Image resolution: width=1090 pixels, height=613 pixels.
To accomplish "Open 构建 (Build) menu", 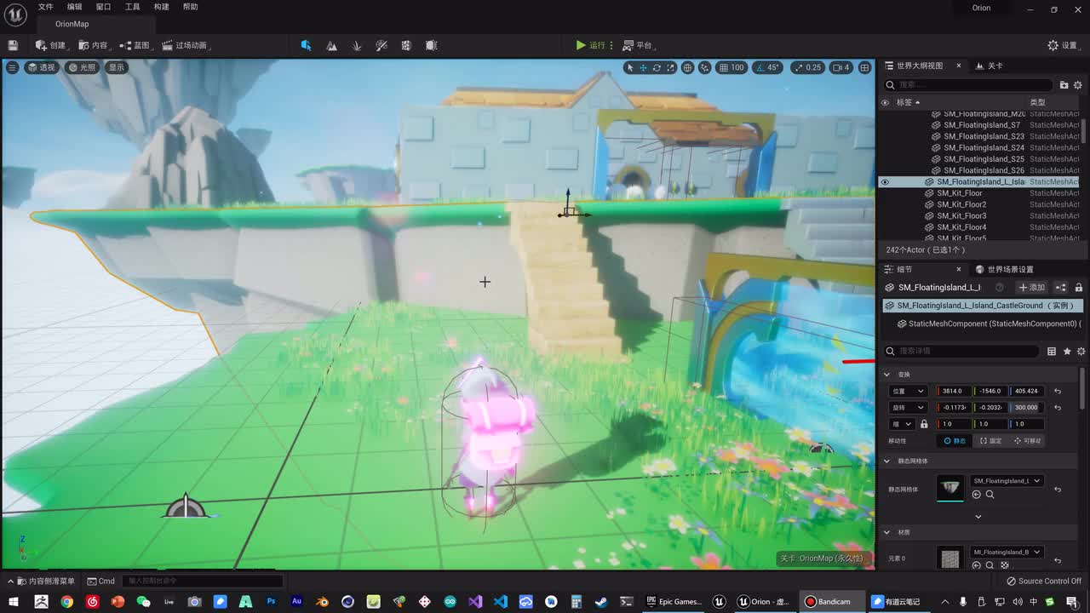I will click(x=161, y=7).
